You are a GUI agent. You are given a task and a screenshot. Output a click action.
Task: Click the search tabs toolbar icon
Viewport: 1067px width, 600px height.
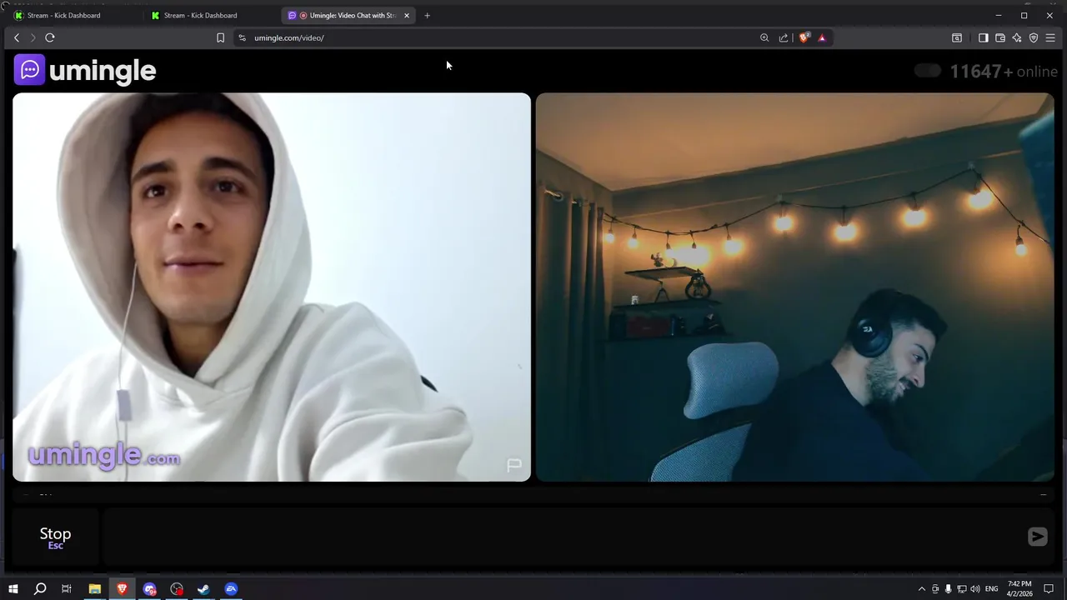(957, 37)
